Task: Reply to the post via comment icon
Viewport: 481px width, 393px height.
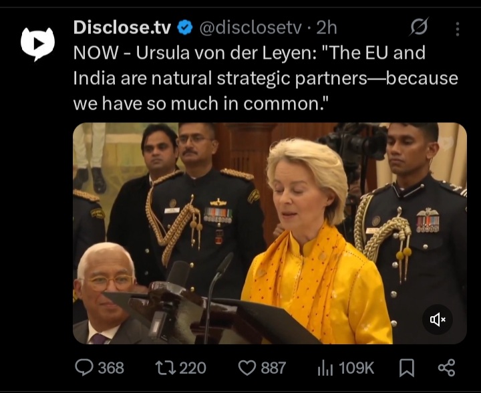Action: 84,367
